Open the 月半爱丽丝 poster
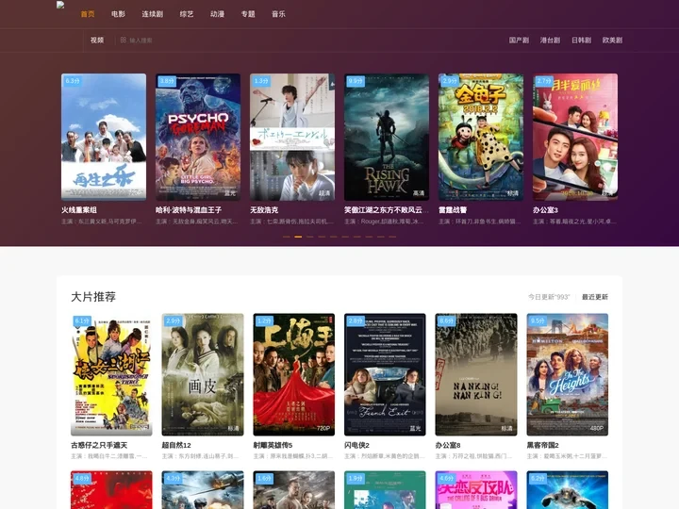The height and width of the screenshot is (509, 679). coord(575,137)
